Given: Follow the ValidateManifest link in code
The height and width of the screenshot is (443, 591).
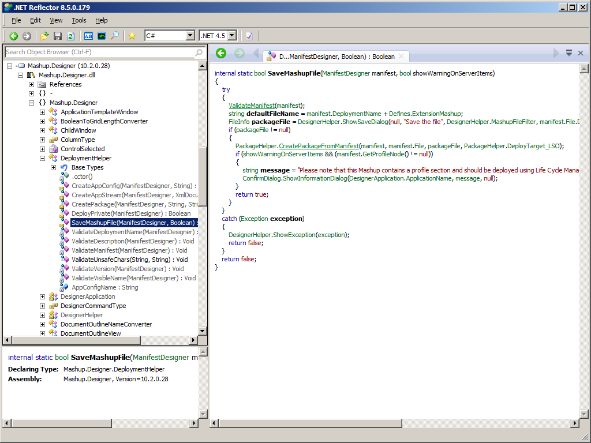Looking at the screenshot, I should [251, 106].
